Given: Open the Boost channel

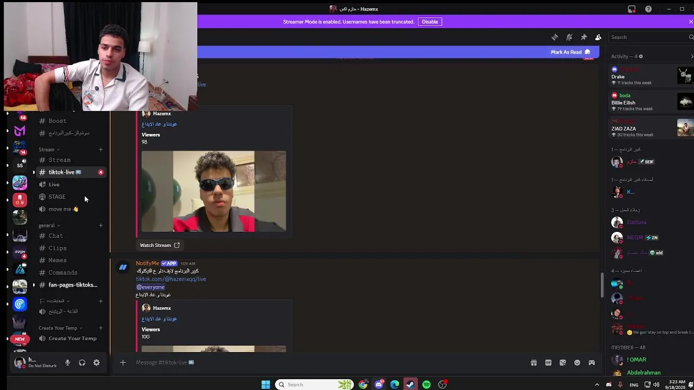Looking at the screenshot, I should tap(70, 121).
